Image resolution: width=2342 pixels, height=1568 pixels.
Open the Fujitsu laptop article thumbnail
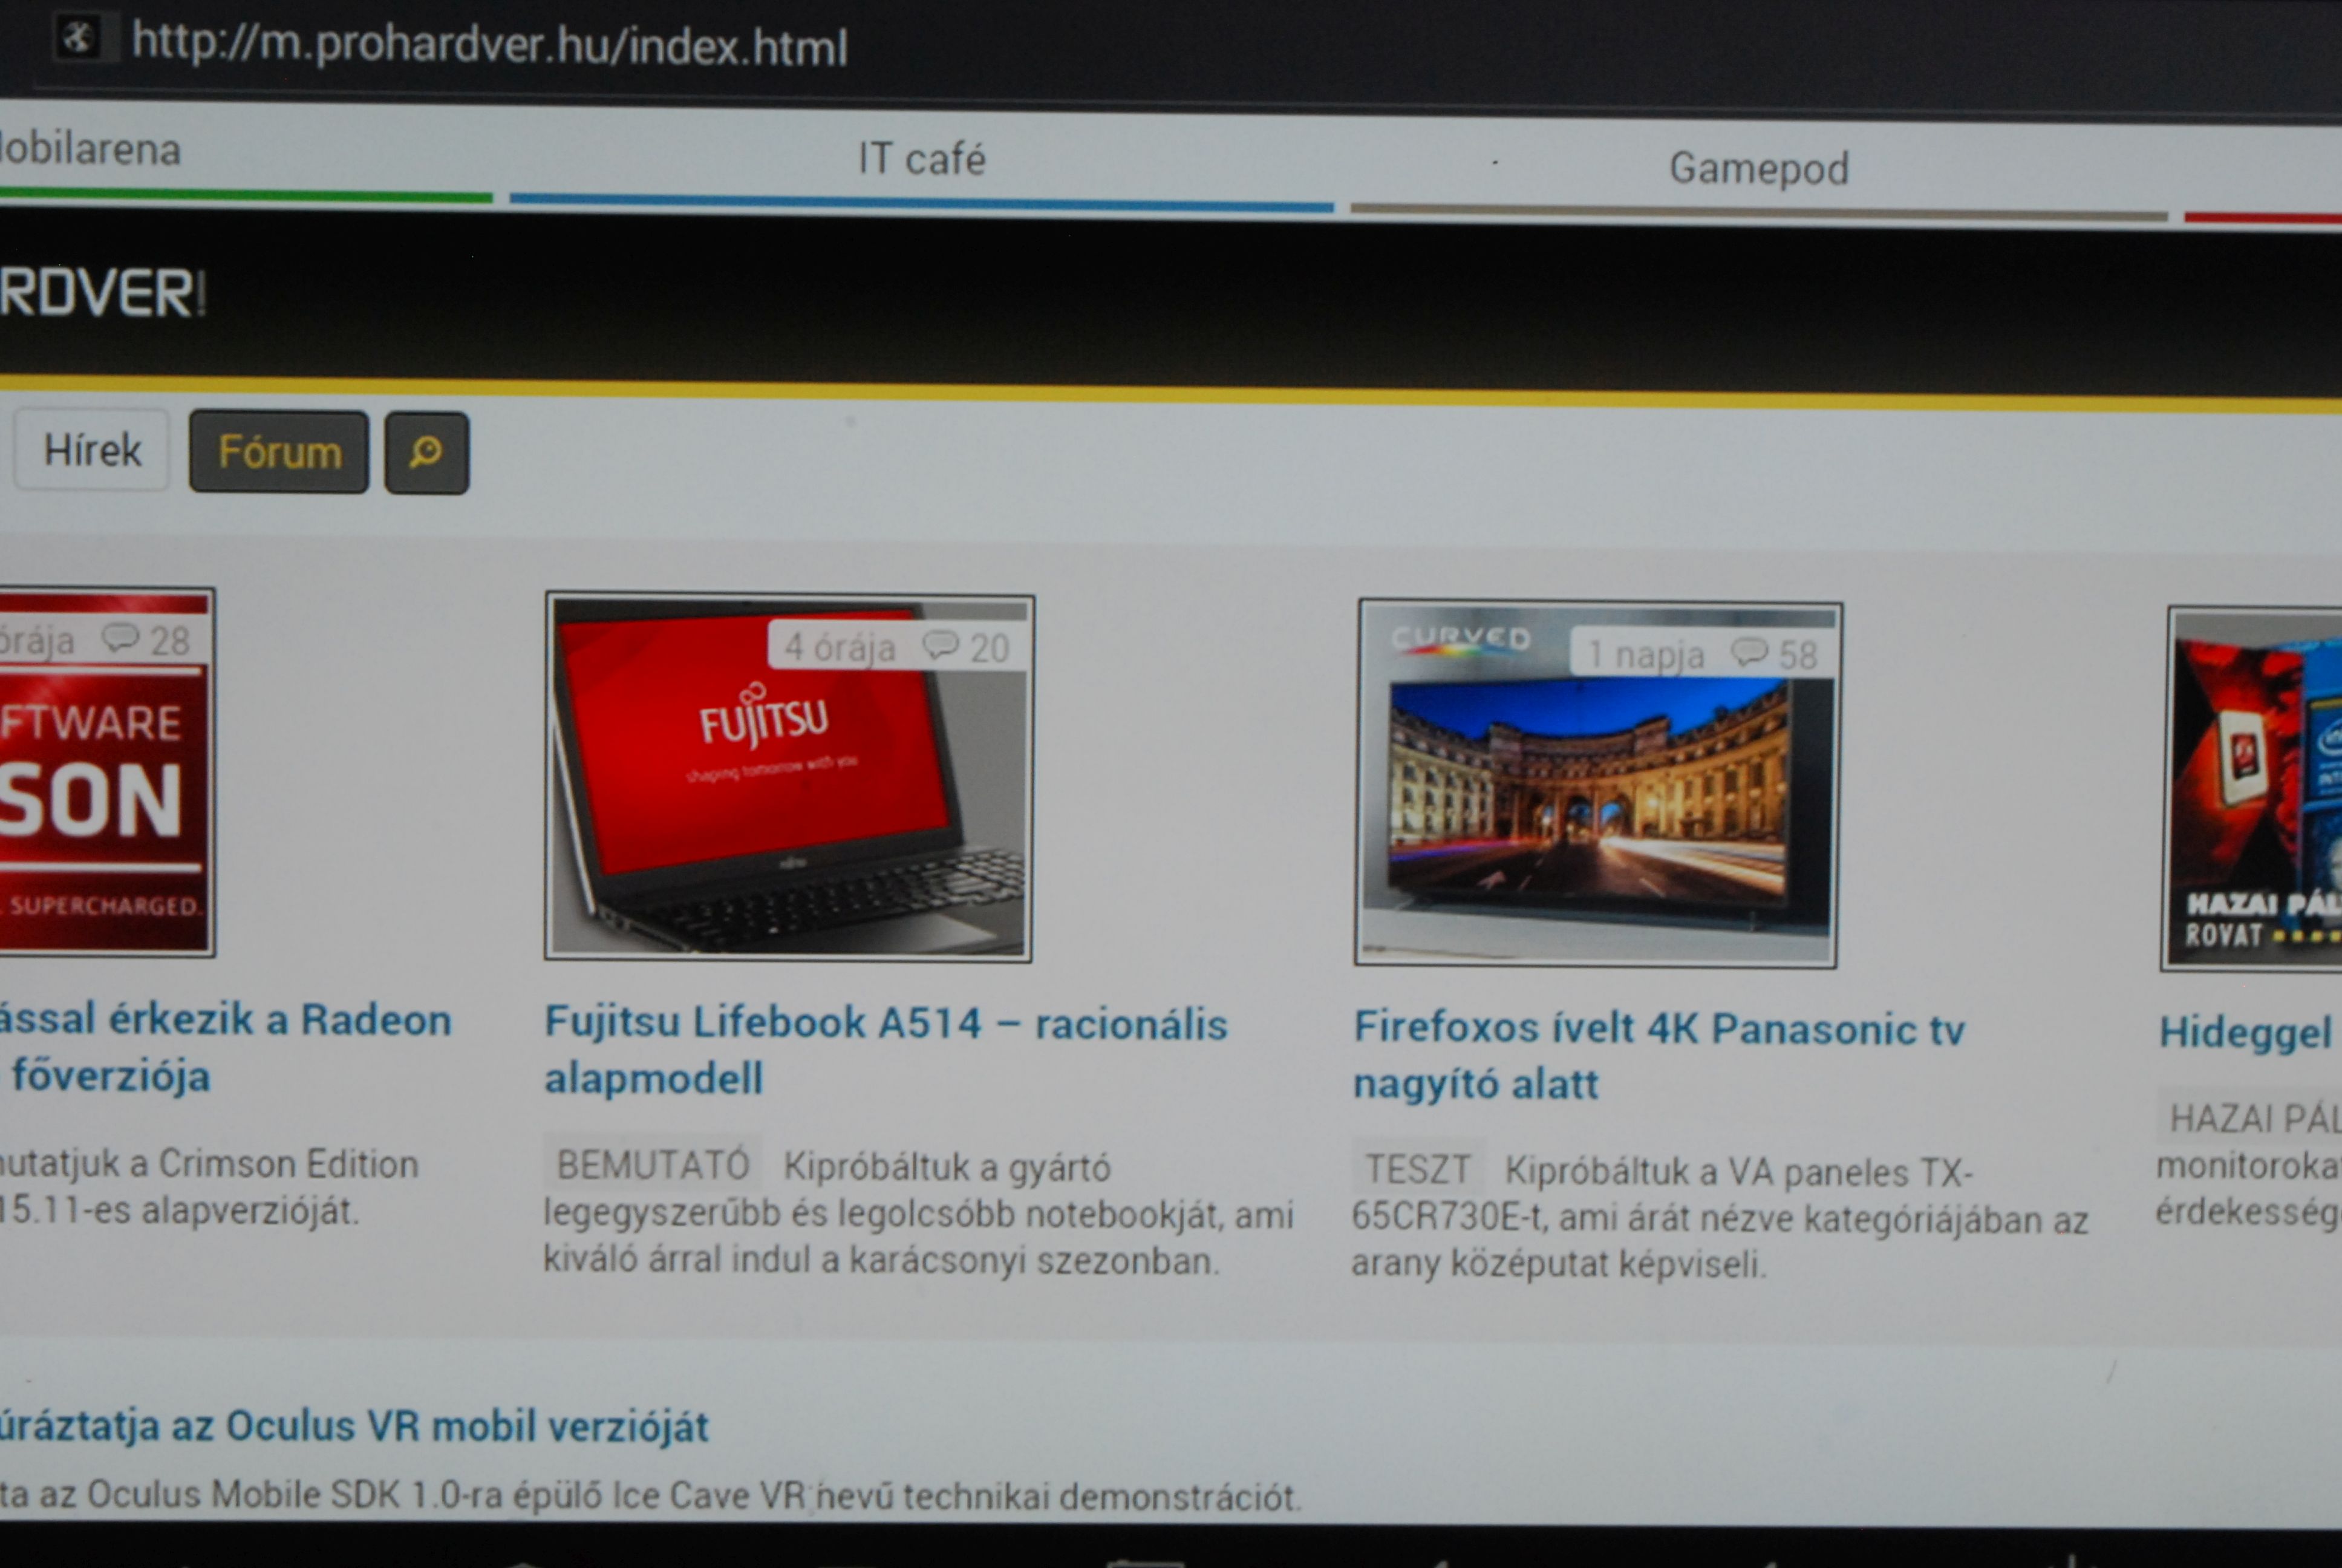[x=790, y=777]
